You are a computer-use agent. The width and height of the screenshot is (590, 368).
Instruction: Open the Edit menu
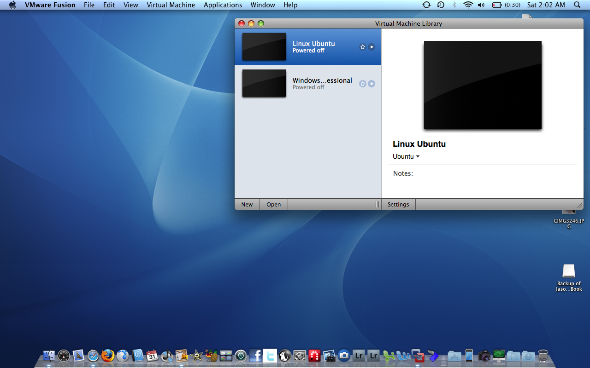[109, 5]
